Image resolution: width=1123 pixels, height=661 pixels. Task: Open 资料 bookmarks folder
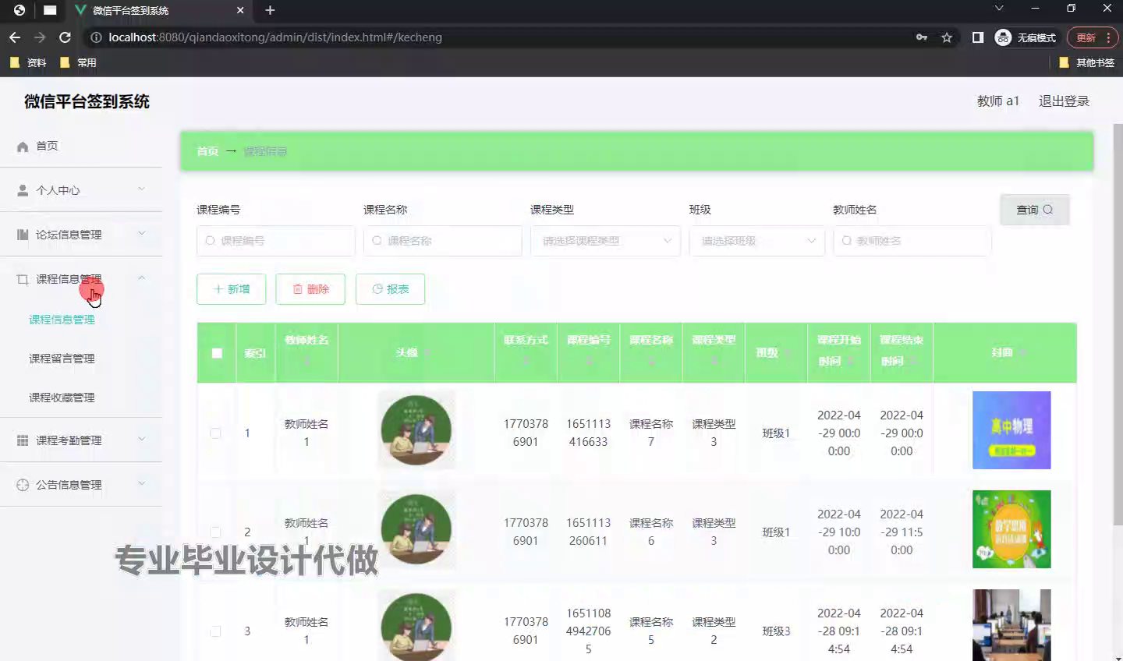click(x=28, y=62)
